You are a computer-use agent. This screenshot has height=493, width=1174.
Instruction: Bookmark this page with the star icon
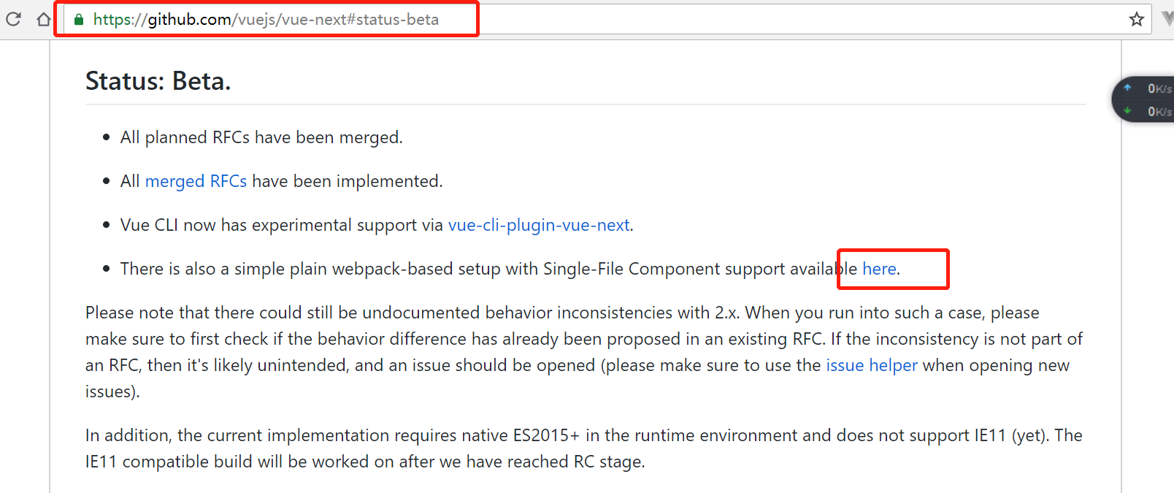tap(1136, 19)
